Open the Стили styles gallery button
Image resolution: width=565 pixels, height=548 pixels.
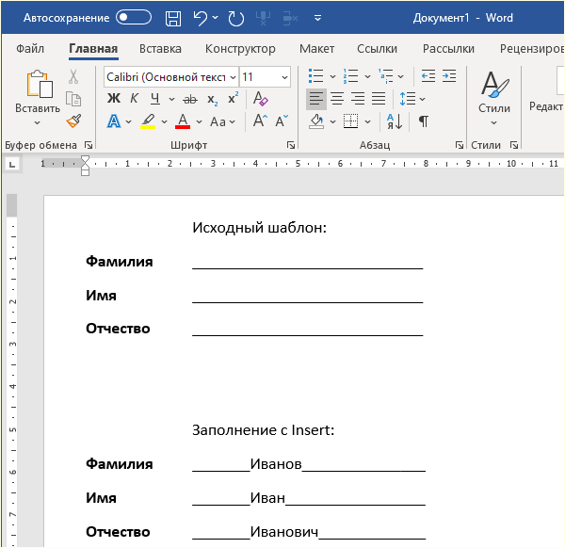[494, 98]
